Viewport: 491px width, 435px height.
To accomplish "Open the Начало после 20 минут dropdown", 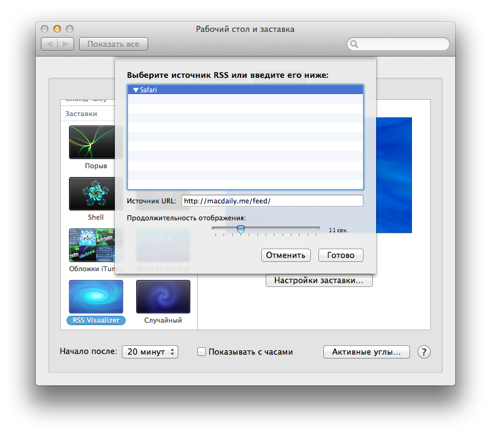I will 150,352.
